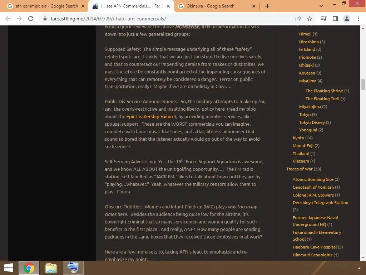Open 'The Floating Torii' category link
This screenshot has width=366, height=275.
click(322, 99)
